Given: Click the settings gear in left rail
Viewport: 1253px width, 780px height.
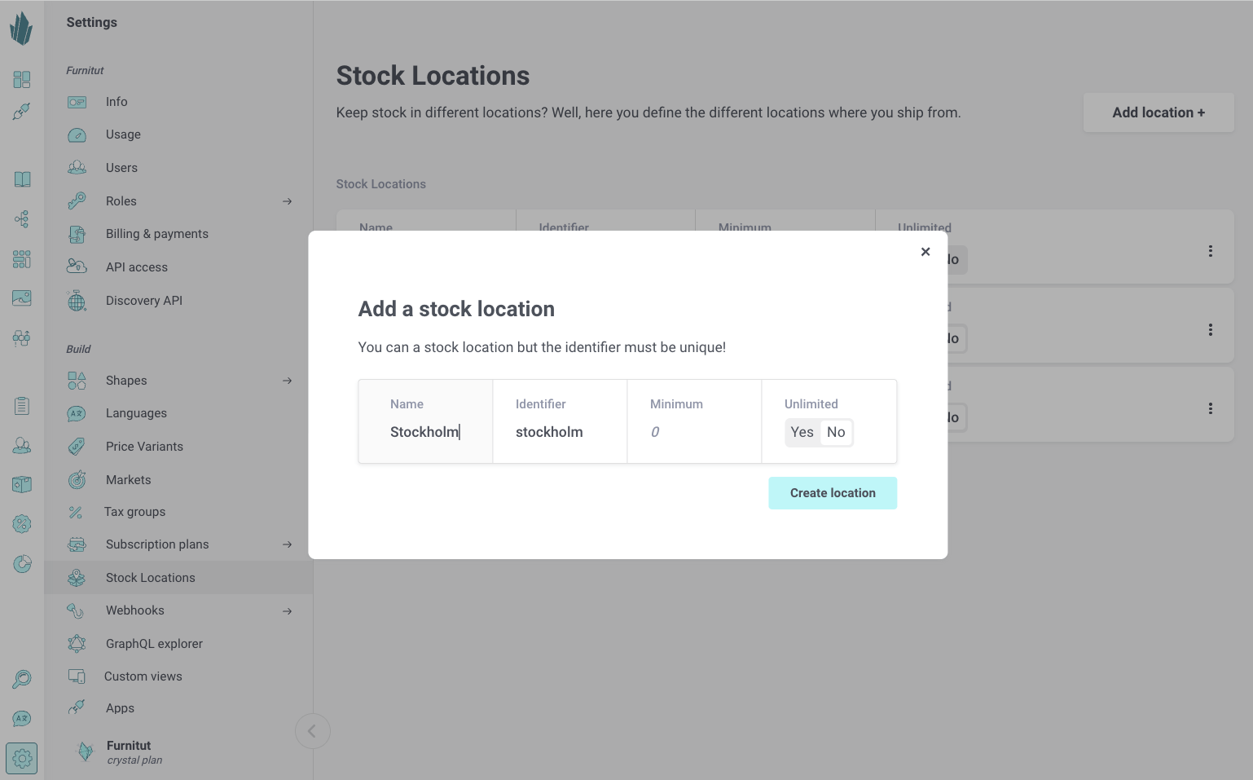Looking at the screenshot, I should click(22, 759).
